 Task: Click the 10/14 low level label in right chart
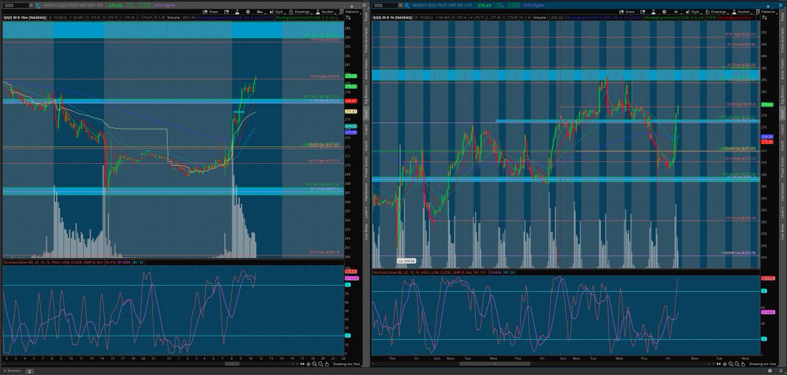[x=740, y=218]
